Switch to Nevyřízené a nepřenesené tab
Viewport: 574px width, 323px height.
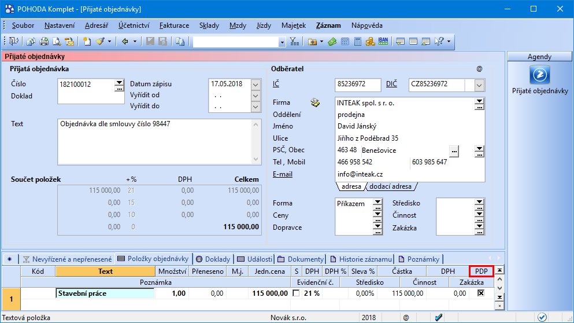click(68, 259)
